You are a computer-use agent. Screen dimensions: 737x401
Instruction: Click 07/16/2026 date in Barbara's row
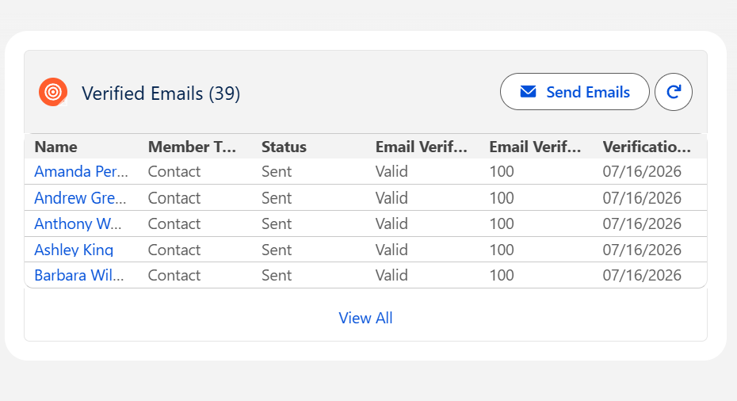pos(642,275)
